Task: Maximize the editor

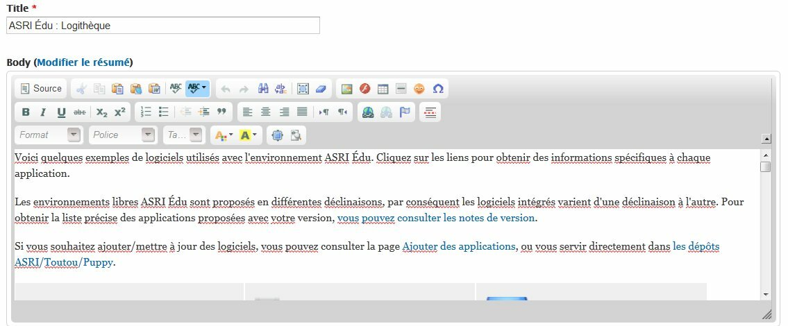Action: tap(278, 135)
